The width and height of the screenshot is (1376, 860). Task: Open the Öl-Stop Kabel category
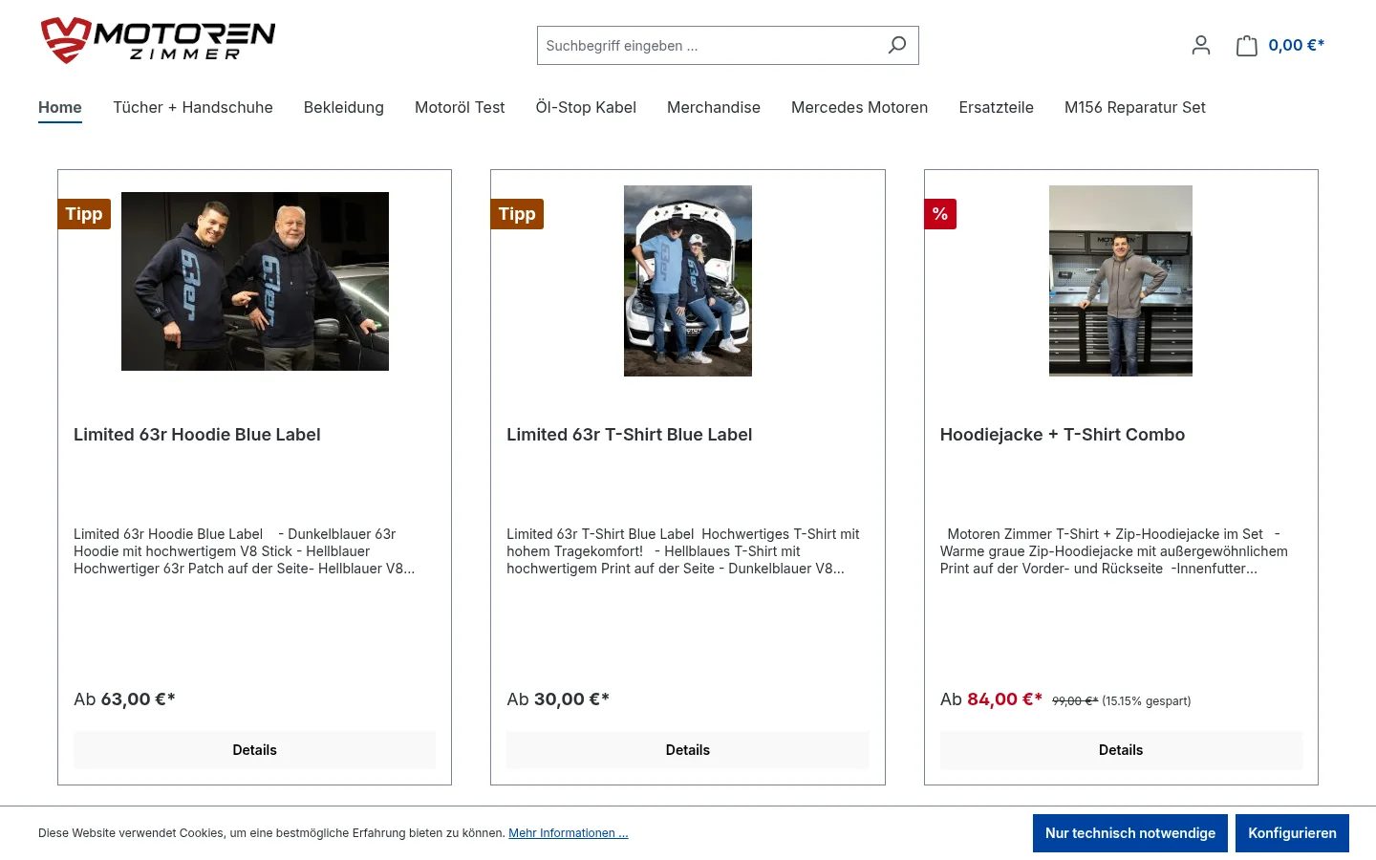coord(586,107)
